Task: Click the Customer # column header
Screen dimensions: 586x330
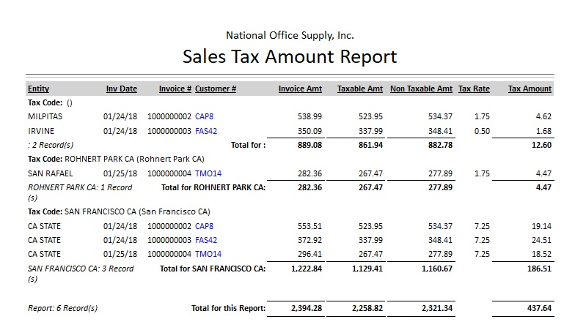Action: point(216,89)
